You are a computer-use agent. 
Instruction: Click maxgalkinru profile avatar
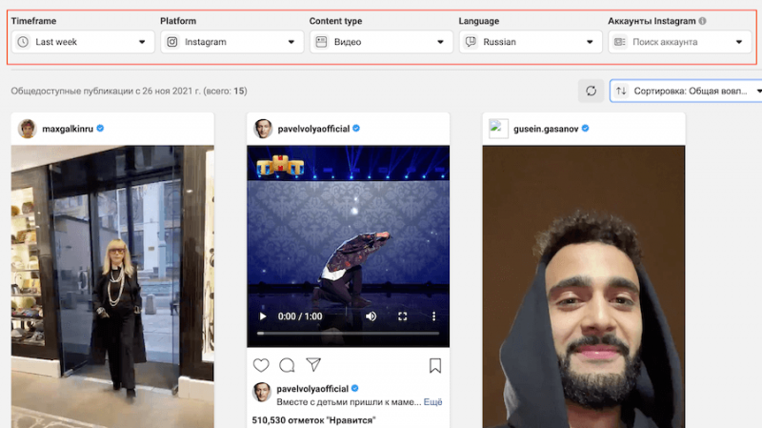click(x=26, y=128)
